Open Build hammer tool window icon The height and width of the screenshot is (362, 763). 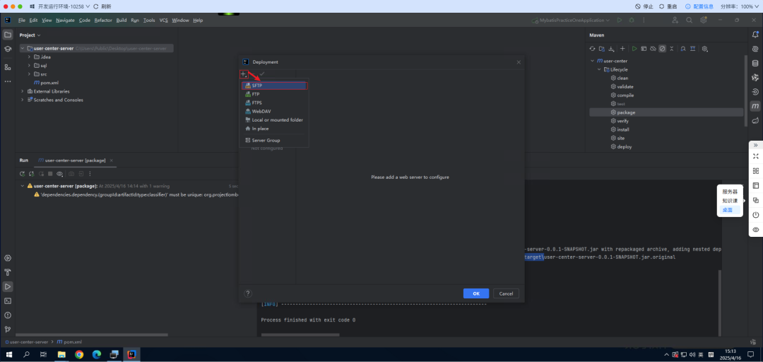8,272
